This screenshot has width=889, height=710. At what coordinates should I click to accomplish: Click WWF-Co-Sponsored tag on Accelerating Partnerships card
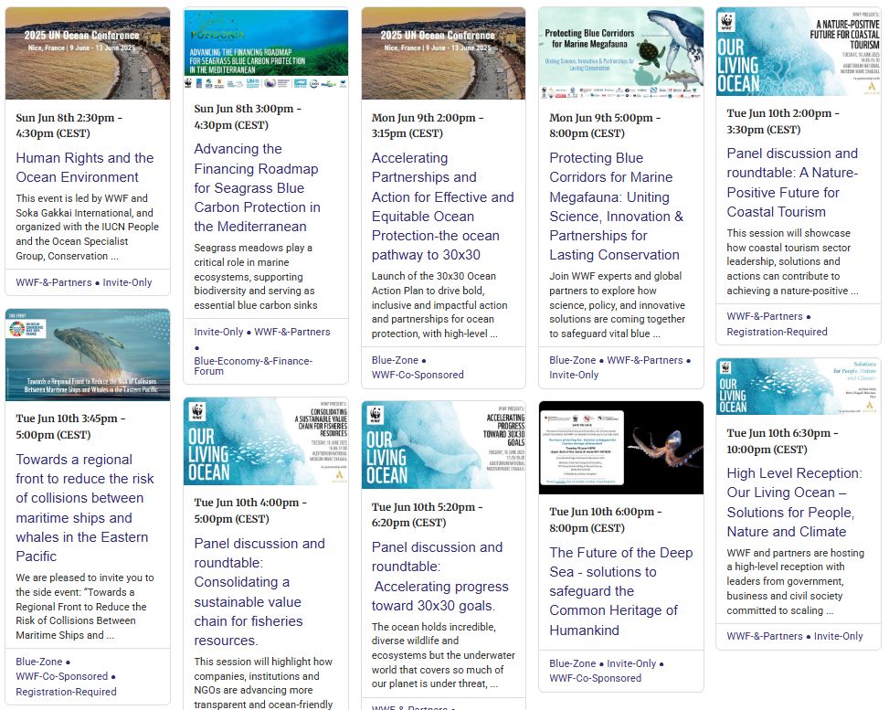click(x=418, y=375)
